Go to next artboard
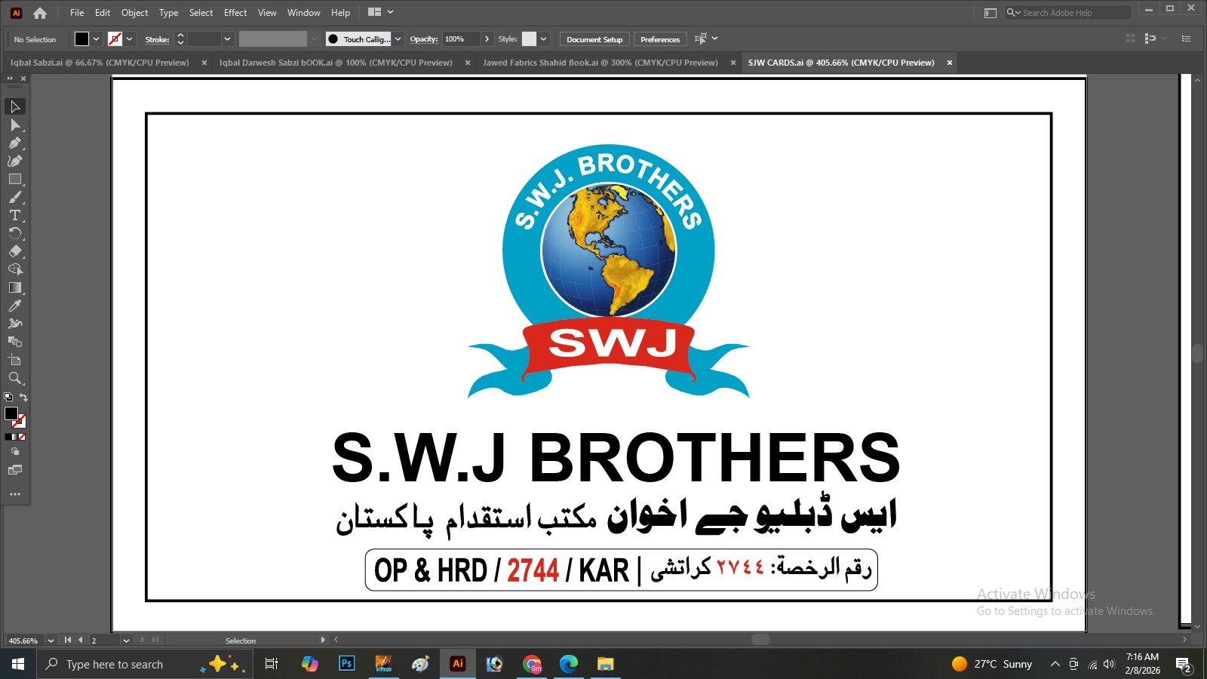The width and height of the screenshot is (1207, 679). click(x=143, y=641)
